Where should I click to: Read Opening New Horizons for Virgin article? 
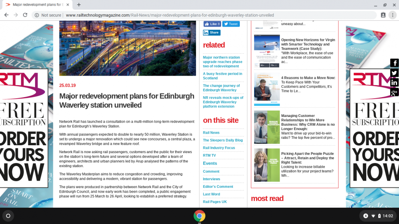click(308, 44)
